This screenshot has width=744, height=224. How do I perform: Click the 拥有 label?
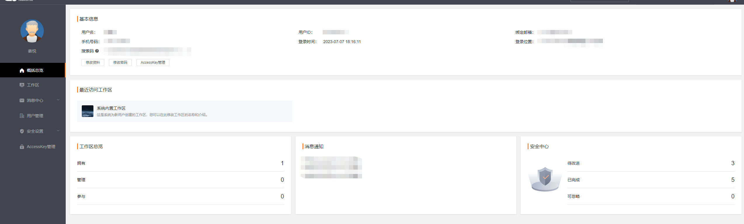point(81,163)
